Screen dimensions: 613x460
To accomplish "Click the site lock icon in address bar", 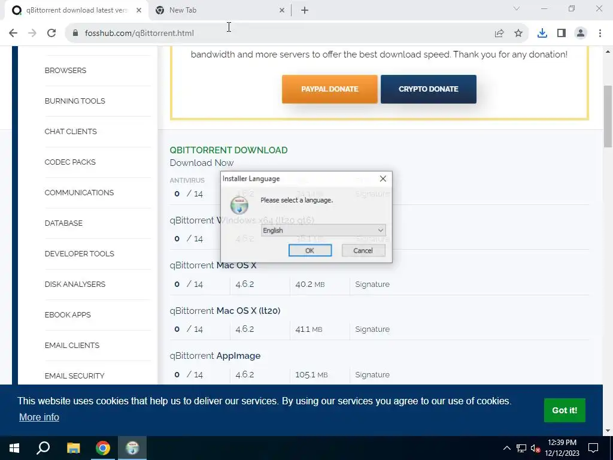I will [75, 34].
